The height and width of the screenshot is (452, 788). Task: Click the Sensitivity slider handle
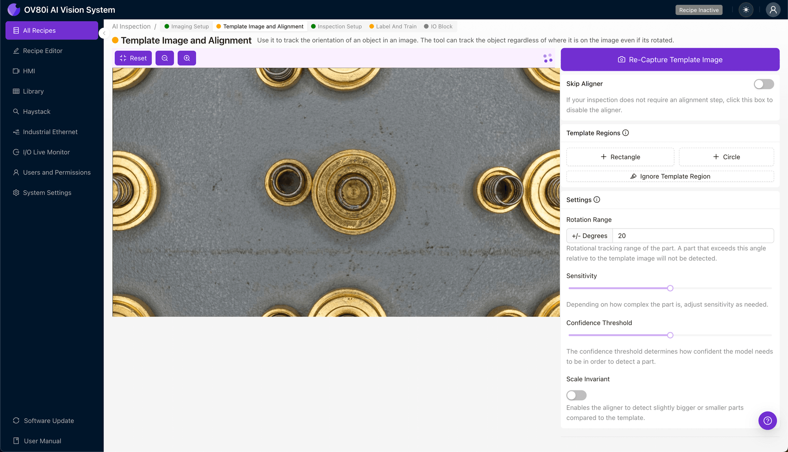670,288
